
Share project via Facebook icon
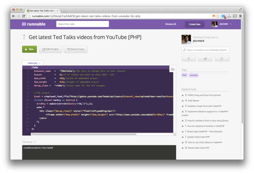pyautogui.click(x=189, y=59)
